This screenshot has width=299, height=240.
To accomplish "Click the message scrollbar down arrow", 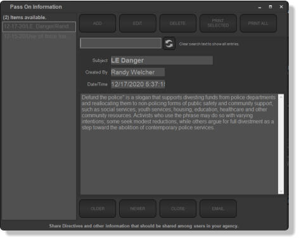I will point(281,191).
